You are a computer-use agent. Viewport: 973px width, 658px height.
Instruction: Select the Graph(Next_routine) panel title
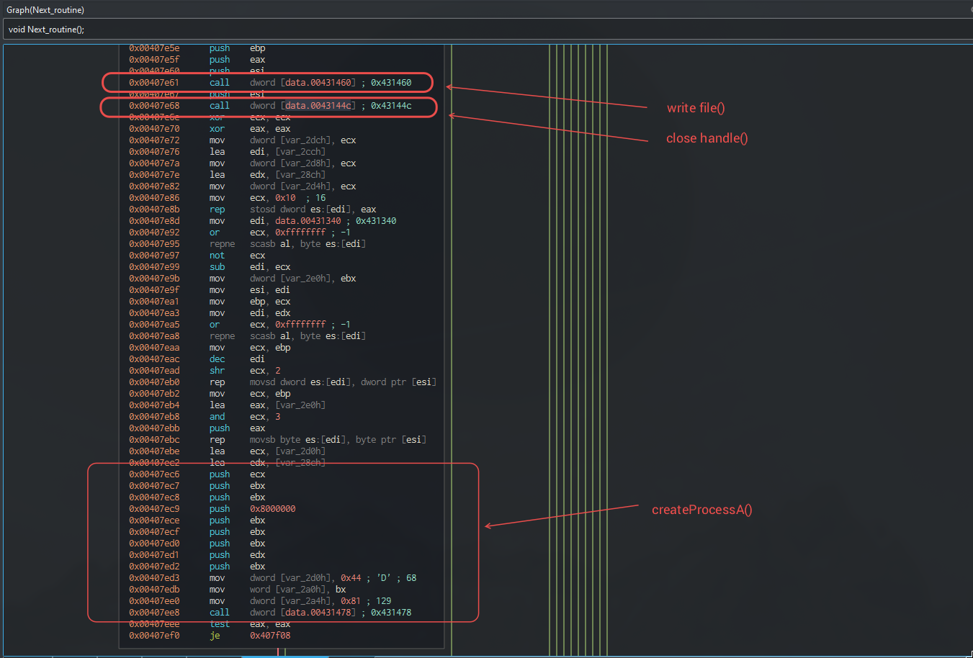[45, 10]
